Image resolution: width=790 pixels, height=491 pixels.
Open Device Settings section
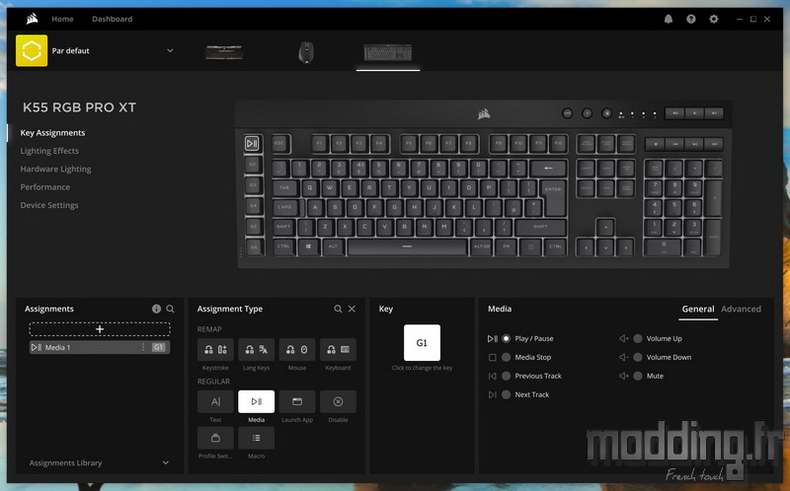click(x=48, y=205)
